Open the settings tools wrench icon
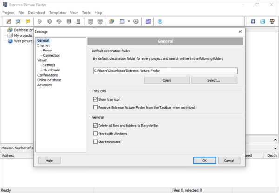 pos(18,21)
